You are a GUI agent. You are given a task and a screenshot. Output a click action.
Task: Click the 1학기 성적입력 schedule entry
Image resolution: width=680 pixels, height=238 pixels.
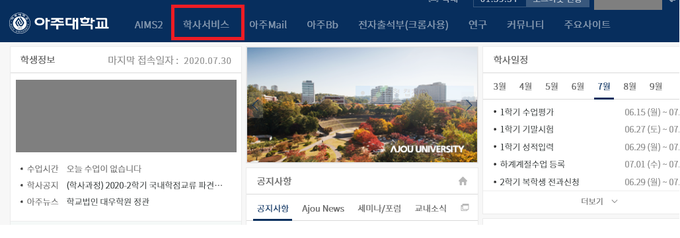point(527,147)
